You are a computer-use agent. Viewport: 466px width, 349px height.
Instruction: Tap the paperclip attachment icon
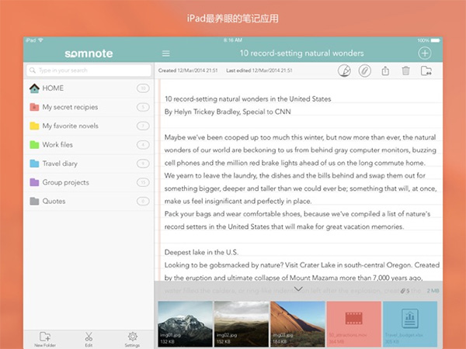[x=364, y=71]
